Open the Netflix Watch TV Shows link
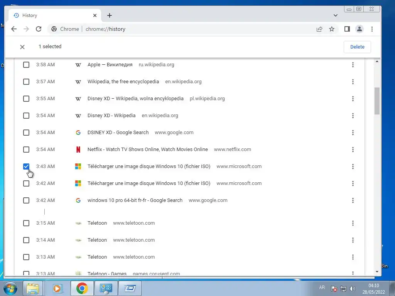395x296 pixels. [x=148, y=150]
